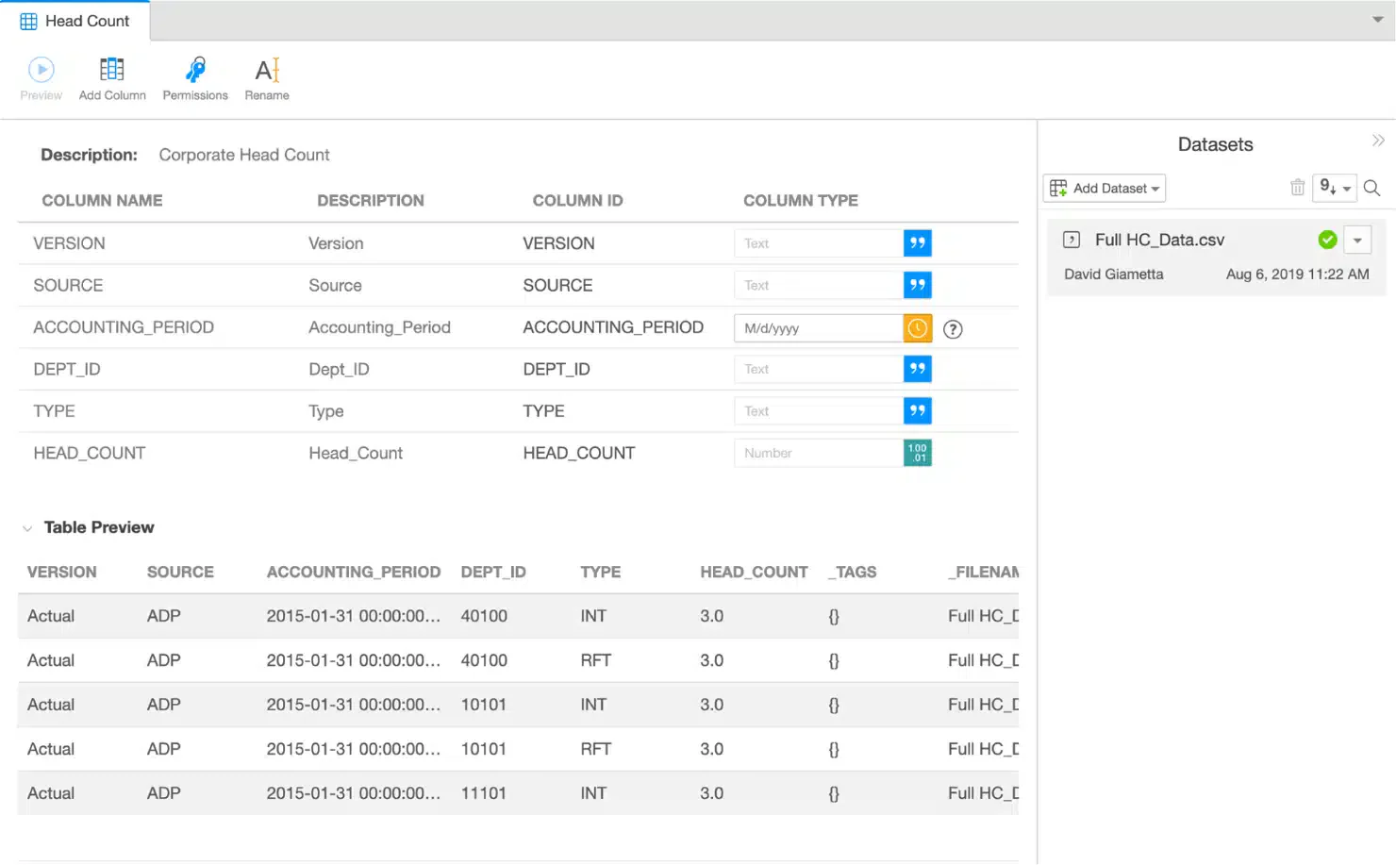Click the Datasets panel title
Viewport: 1396px width, 865px height.
[1215, 144]
